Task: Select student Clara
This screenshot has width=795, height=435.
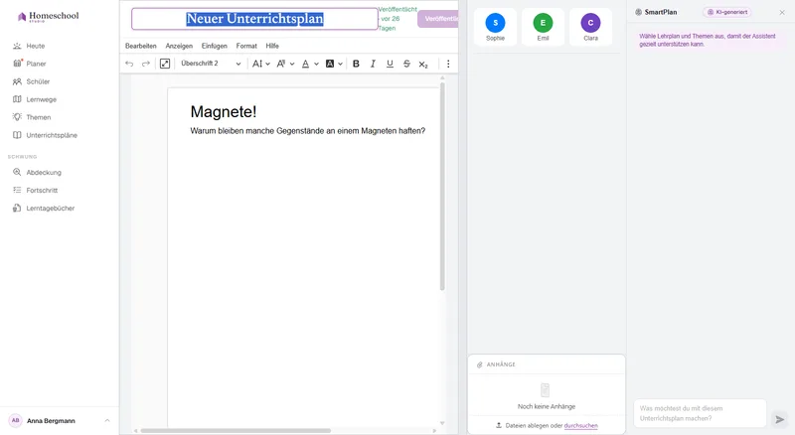Action: (590, 27)
